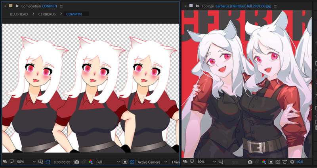
Task: Open the Active Camera view dropdown
Action: click(x=151, y=162)
